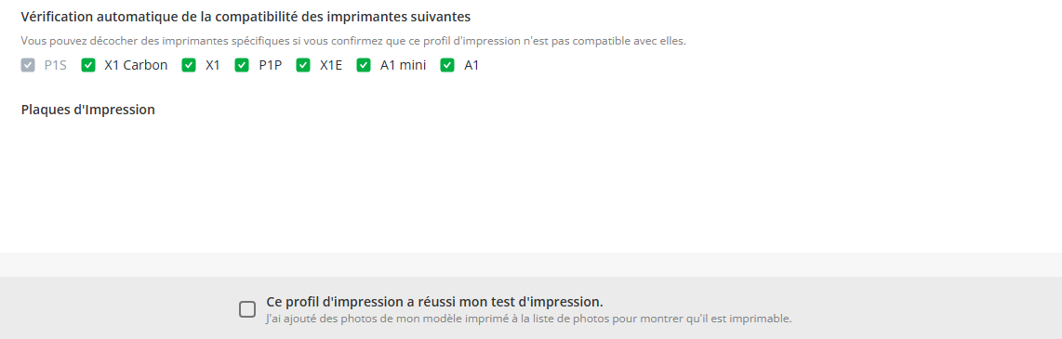
Task: Click the greyed P1S label text
Action: point(56,66)
